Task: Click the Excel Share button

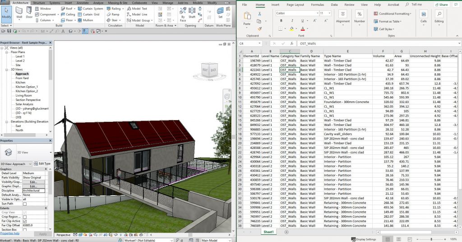Action: 441,4
